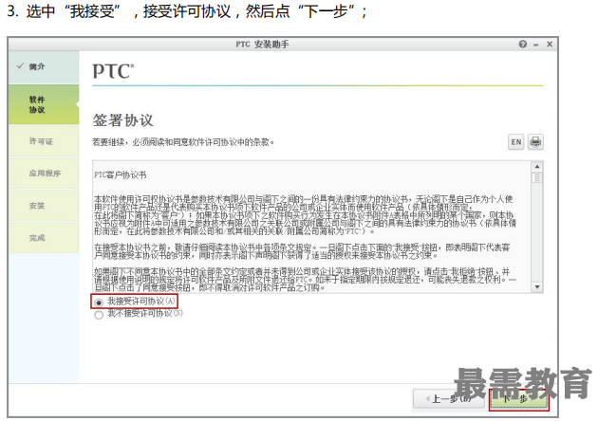Select 我不接受许可协议 radio button
This screenshot has width=598, height=421.
pyautogui.click(x=99, y=315)
